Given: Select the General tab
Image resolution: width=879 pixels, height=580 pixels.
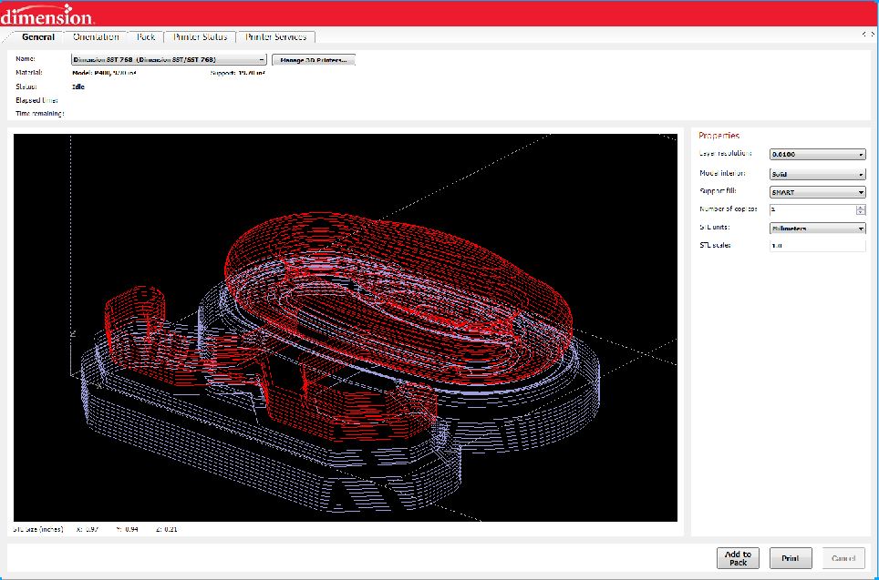Looking at the screenshot, I should [x=38, y=37].
